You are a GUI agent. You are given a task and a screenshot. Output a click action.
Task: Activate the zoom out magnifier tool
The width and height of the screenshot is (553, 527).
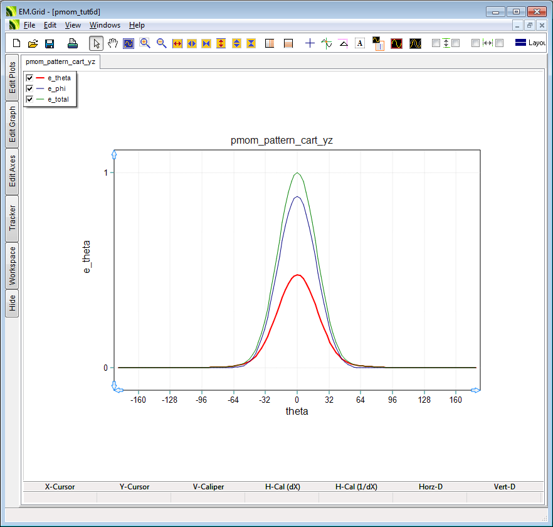click(x=161, y=43)
